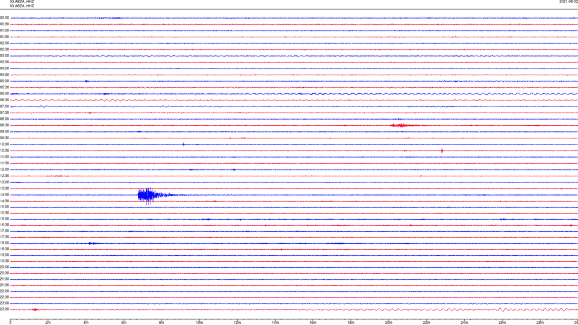Click the '08:00' time label
The image size is (578, 325).
[x=4, y=119]
